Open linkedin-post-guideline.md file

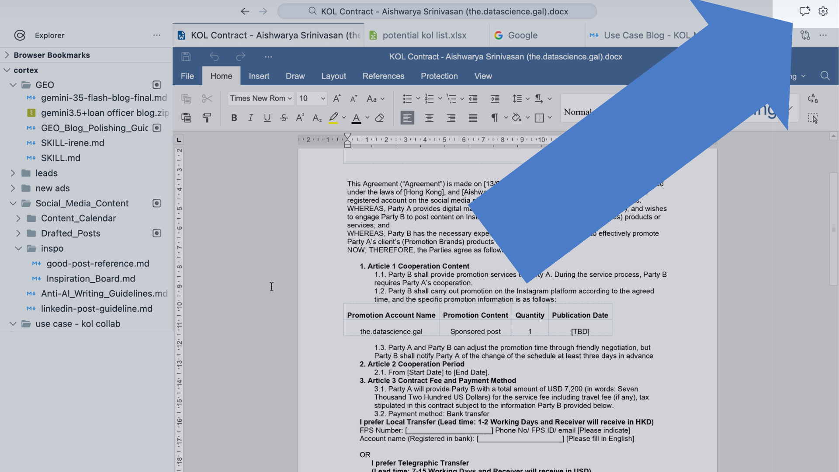(x=97, y=309)
